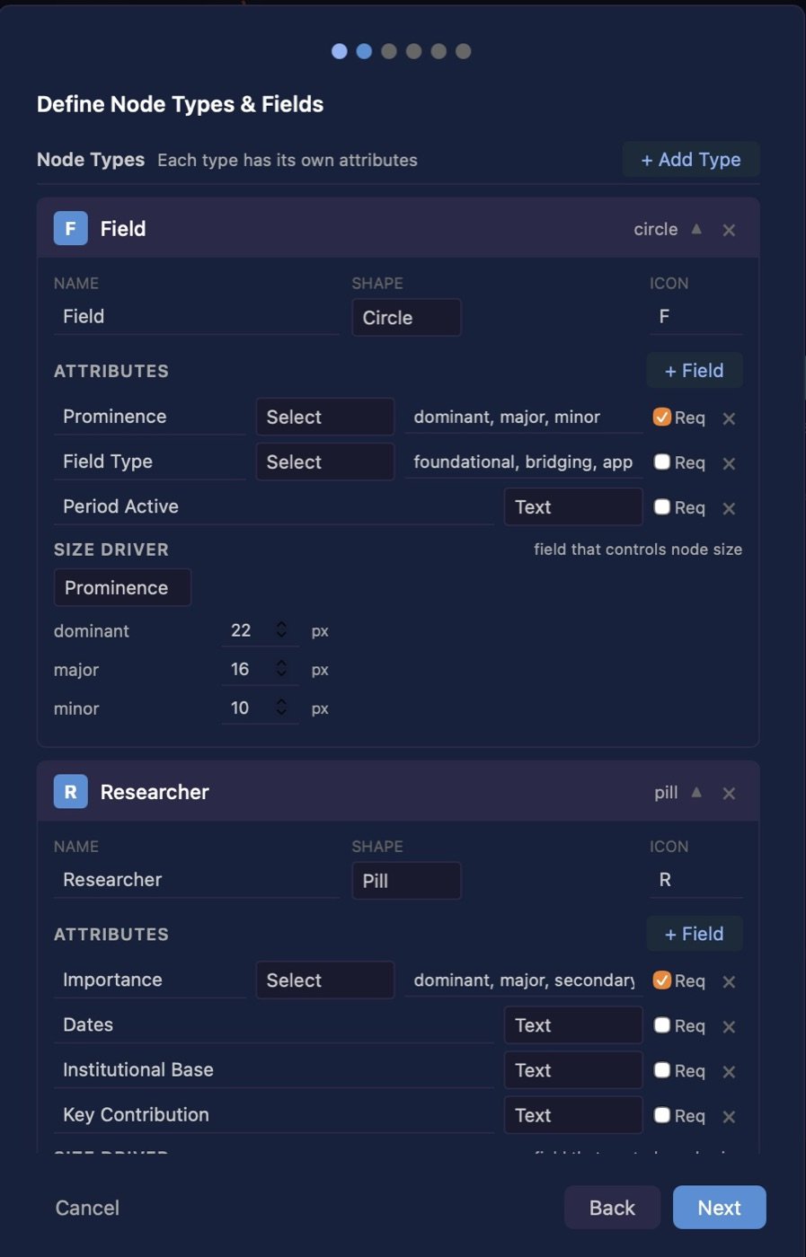This screenshot has height=1257, width=806.
Task: Delete the Researcher node type using its X
Action: tap(729, 793)
